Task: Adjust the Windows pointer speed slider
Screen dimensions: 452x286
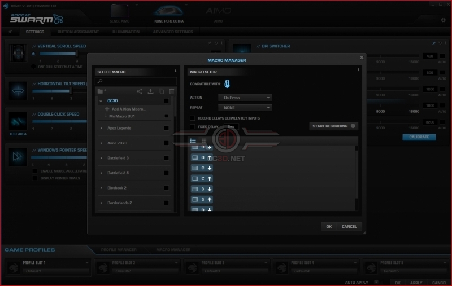Action: tap(59, 157)
